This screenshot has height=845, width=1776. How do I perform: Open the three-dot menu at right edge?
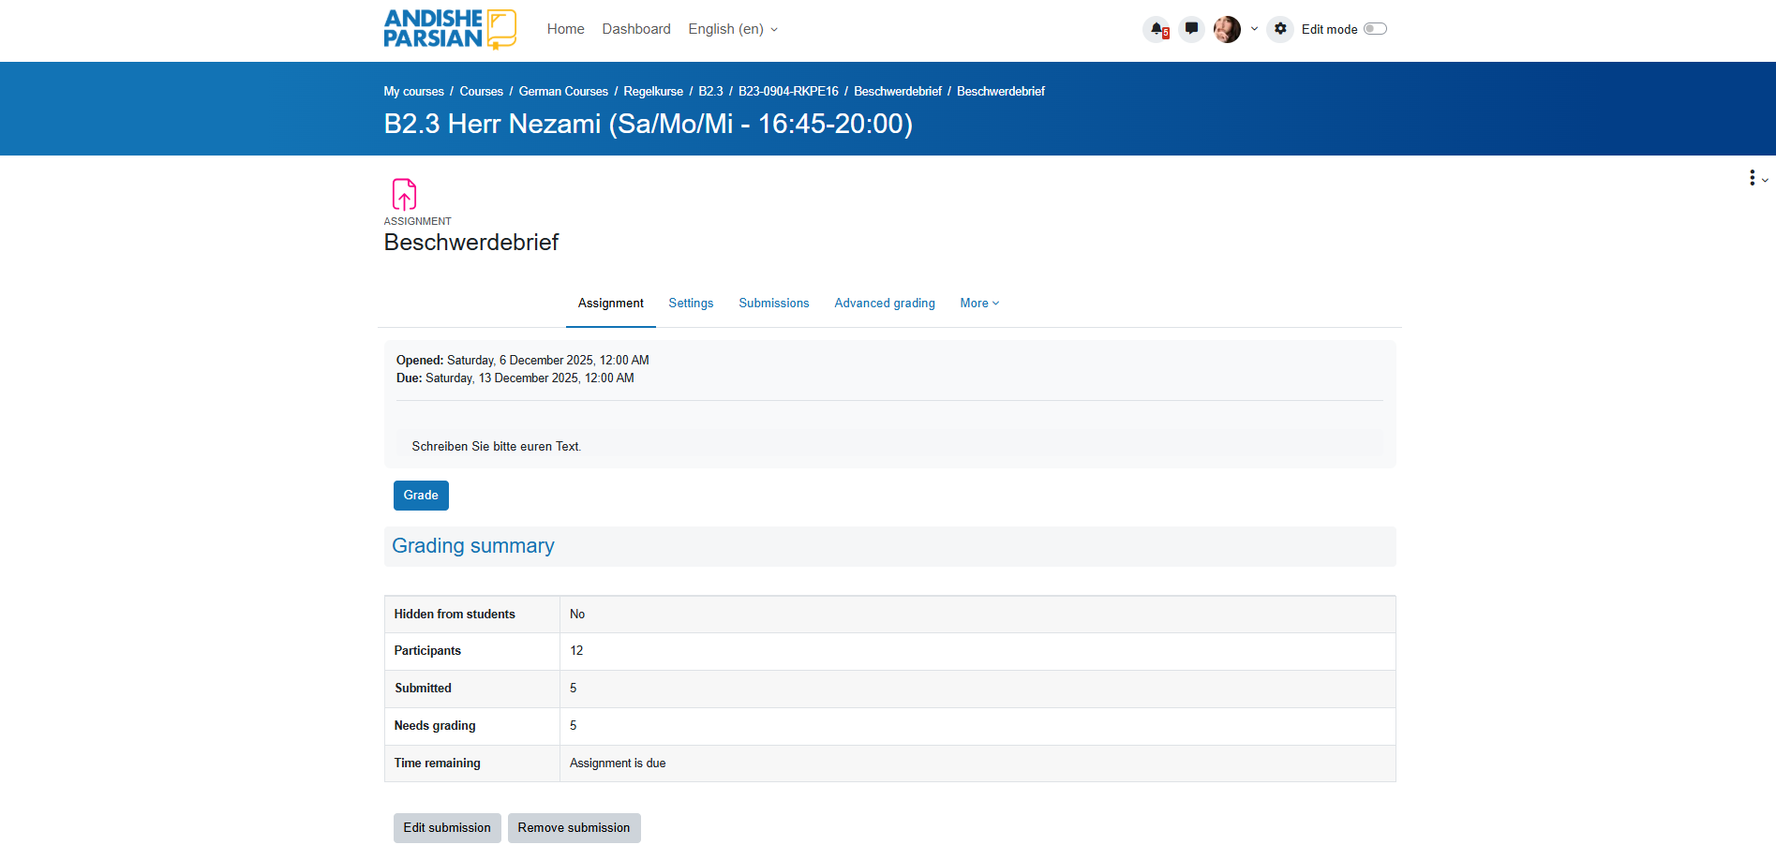(1753, 178)
